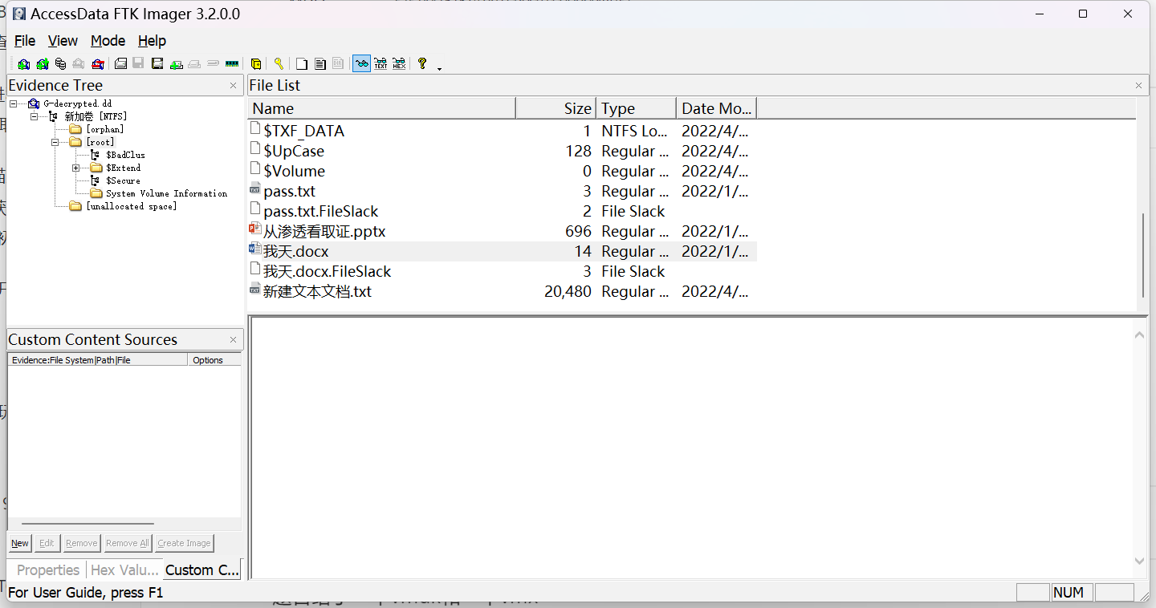Select the $TXF_DATA file row
The height and width of the screenshot is (608, 1156).
click(x=502, y=131)
